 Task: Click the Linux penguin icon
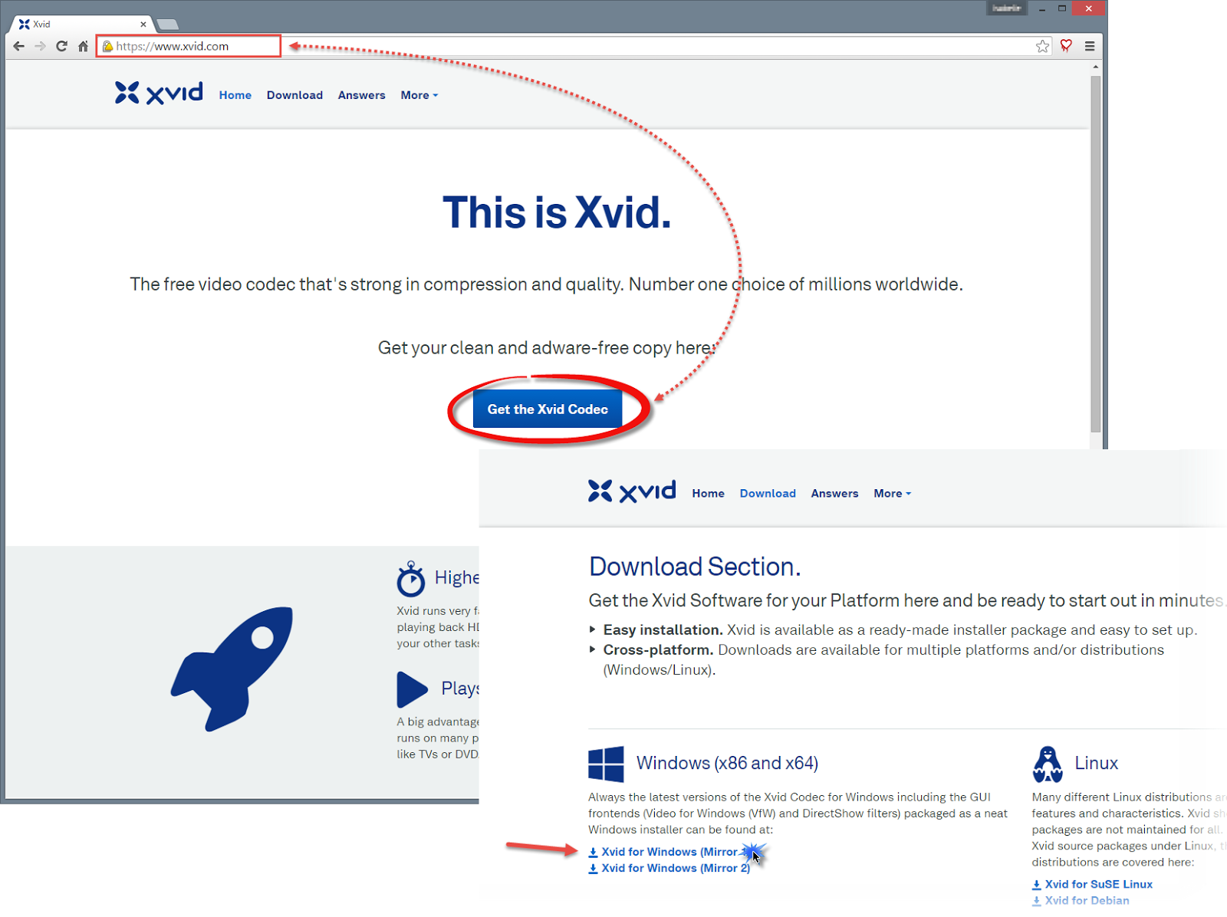coord(1048,764)
